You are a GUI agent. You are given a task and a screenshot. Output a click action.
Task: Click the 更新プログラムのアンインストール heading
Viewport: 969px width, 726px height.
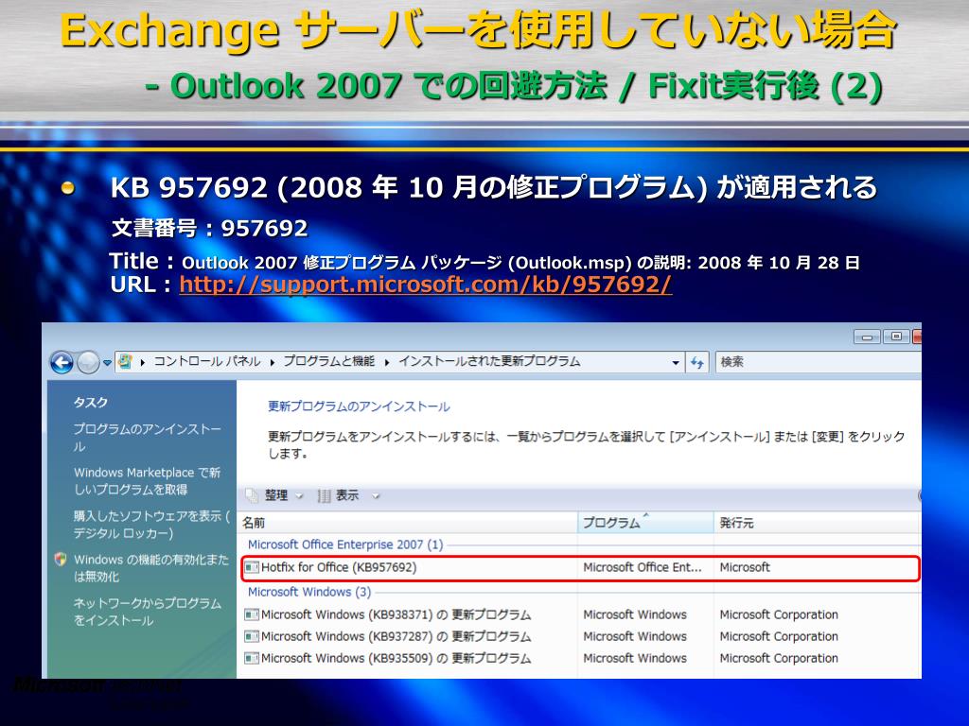click(x=359, y=406)
